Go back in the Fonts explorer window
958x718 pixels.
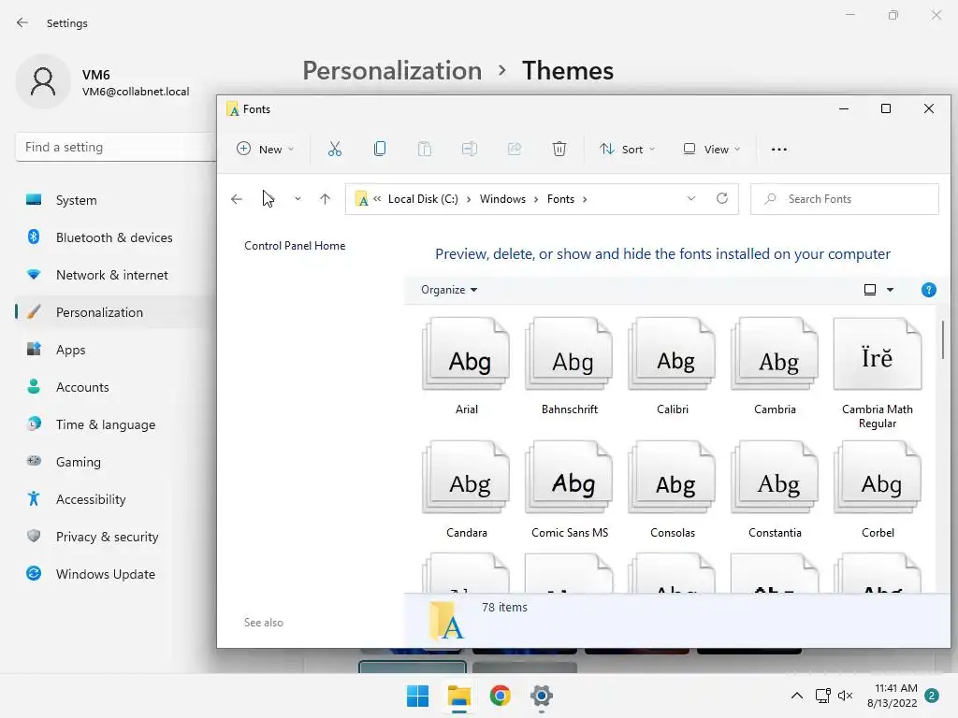pos(237,199)
